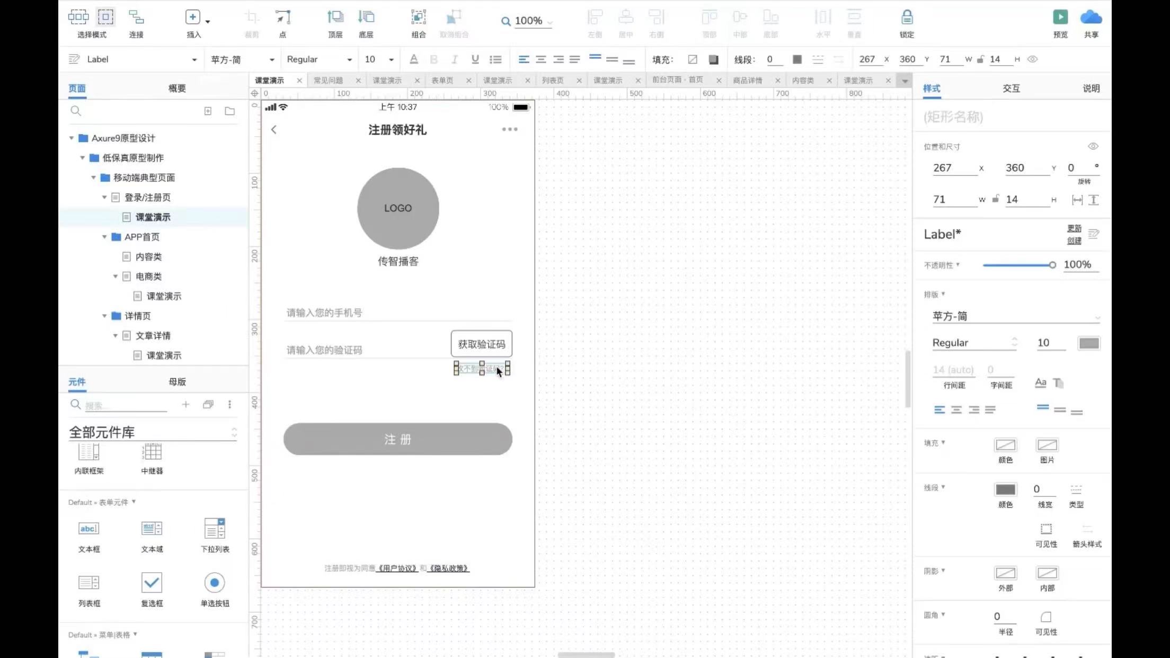Toggle underline text formatting
The height and width of the screenshot is (658, 1170).
[475, 59]
